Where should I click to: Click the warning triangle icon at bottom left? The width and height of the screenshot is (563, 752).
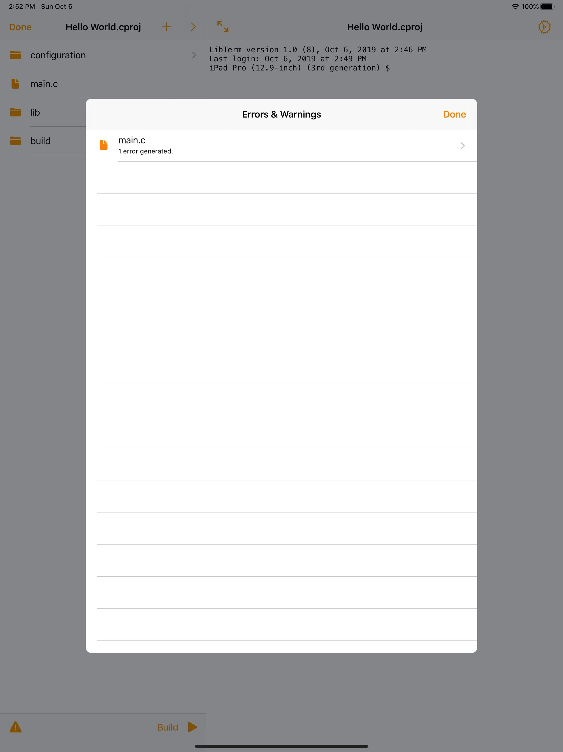click(16, 727)
